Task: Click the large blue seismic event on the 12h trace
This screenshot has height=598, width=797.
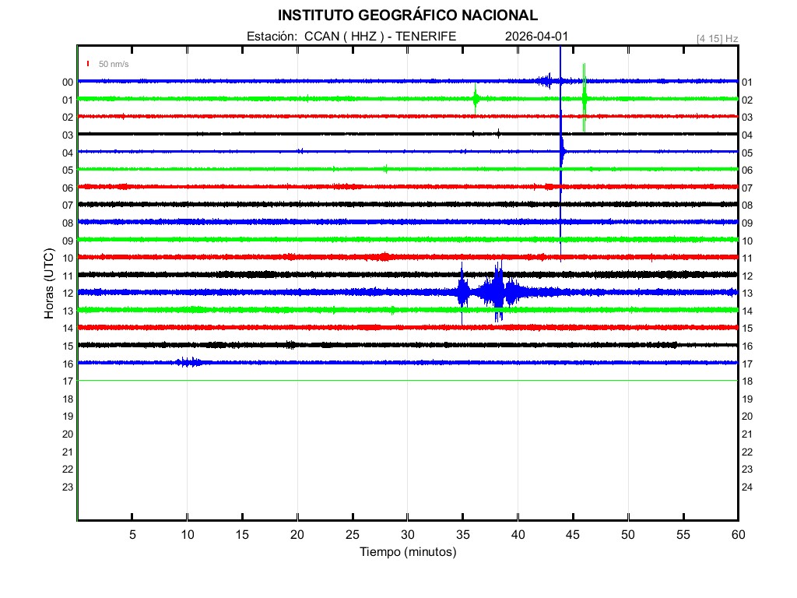Action: coord(495,292)
